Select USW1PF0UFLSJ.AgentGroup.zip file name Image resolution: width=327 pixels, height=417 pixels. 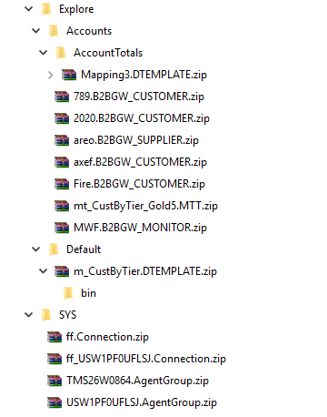(x=142, y=402)
